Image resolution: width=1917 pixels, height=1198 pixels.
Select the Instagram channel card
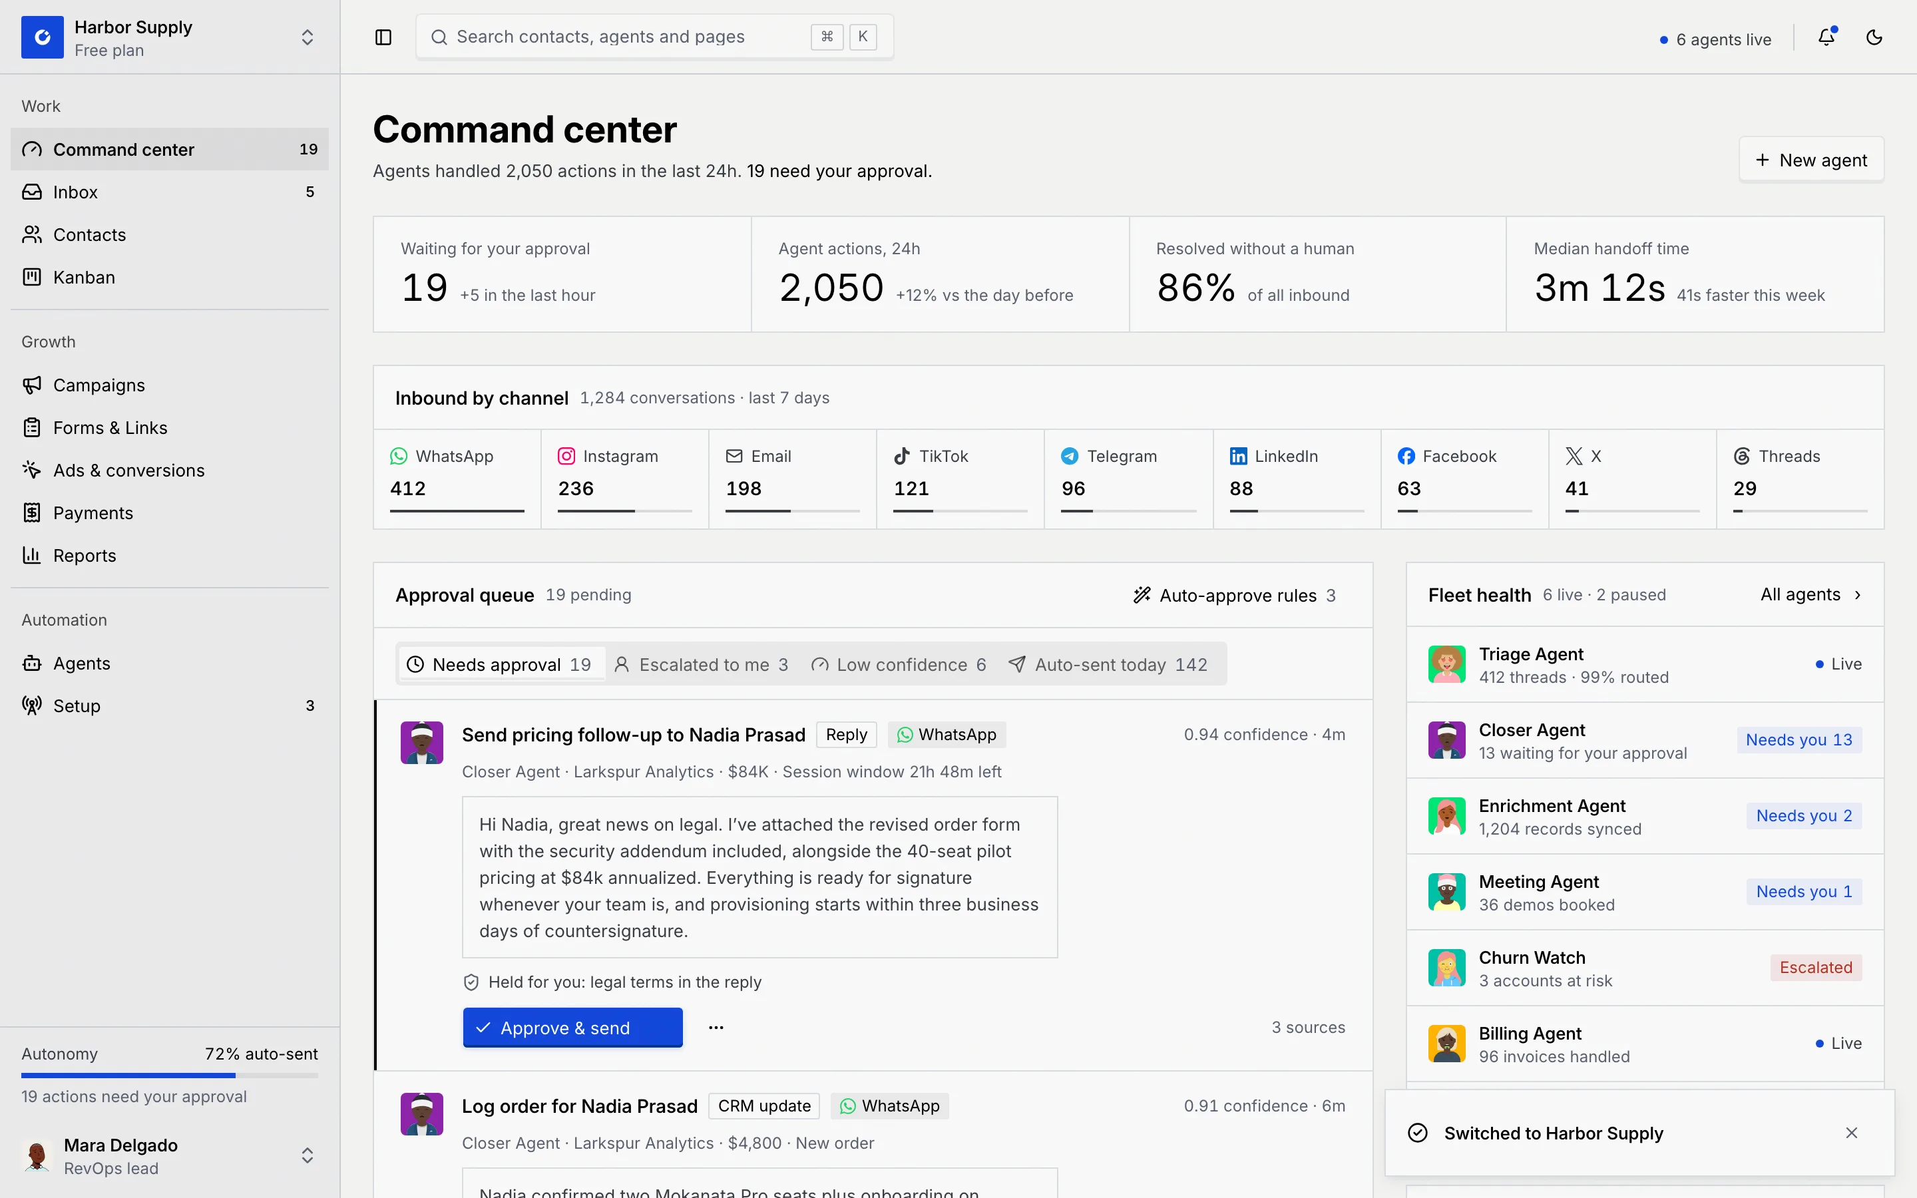(x=625, y=479)
